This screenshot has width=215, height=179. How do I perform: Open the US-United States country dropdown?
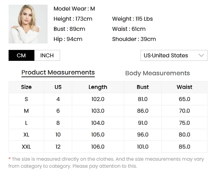[x=174, y=55]
